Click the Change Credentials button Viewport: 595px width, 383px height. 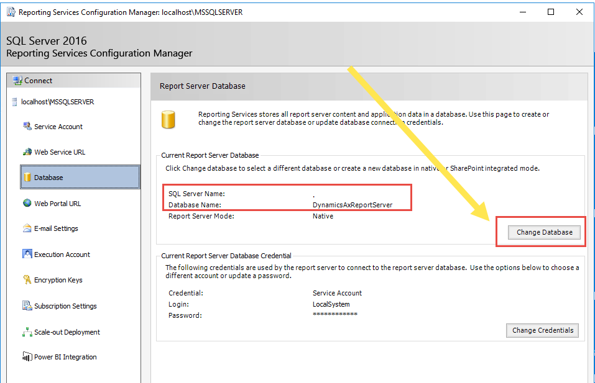(542, 330)
